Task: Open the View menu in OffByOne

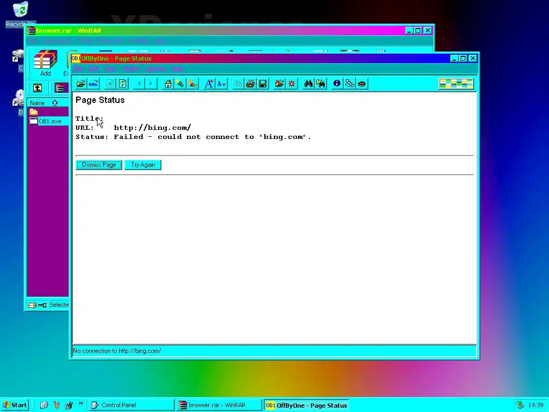Action: point(110,69)
